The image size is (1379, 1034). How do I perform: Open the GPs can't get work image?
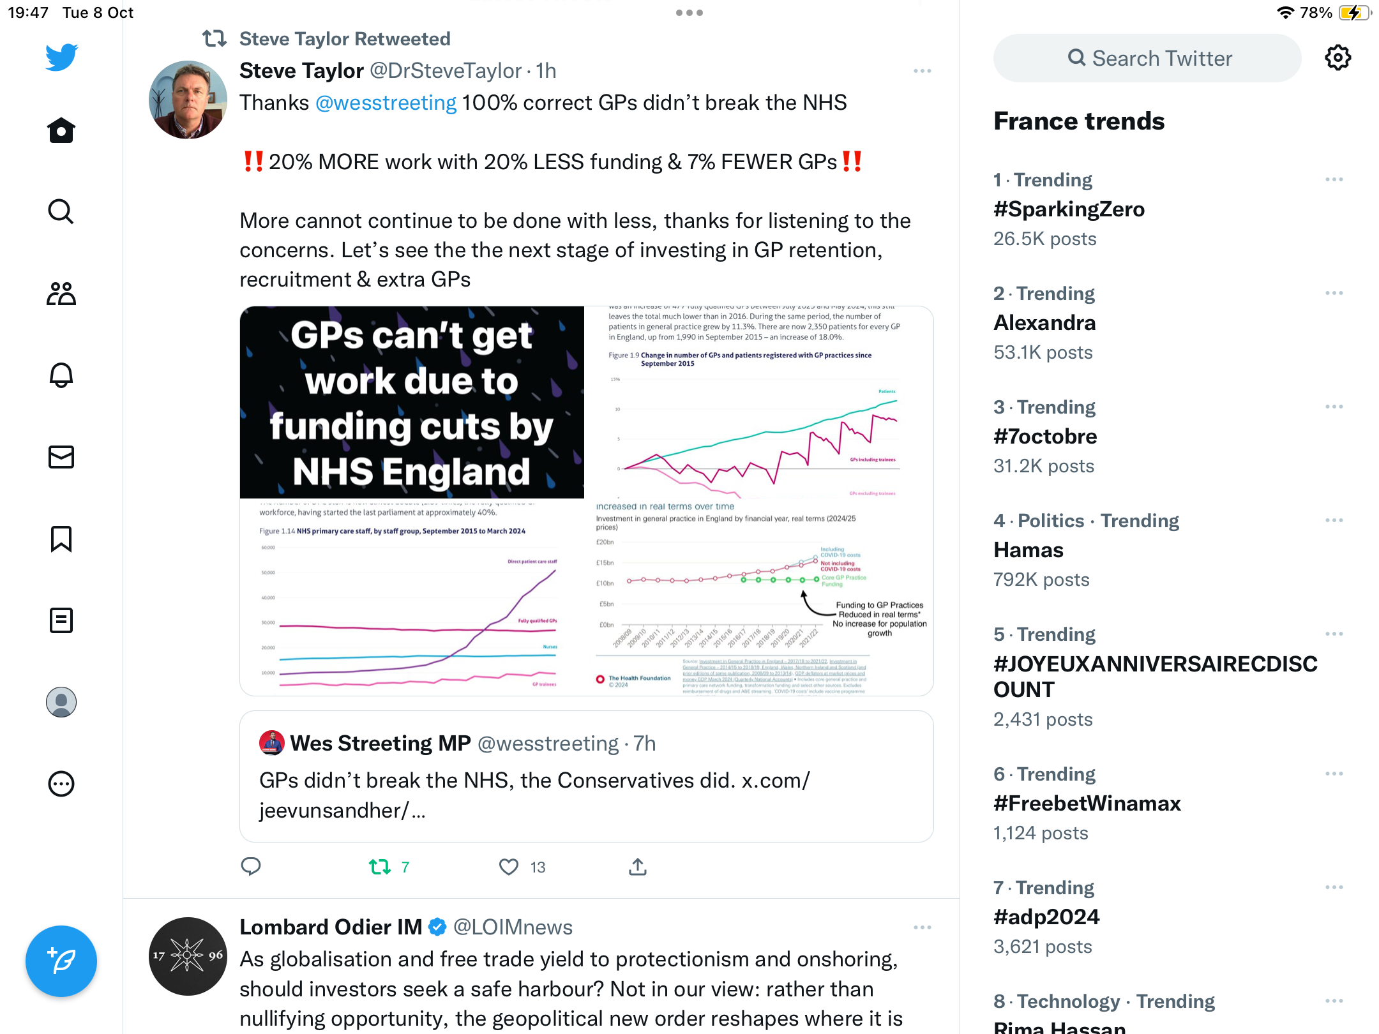tap(412, 402)
